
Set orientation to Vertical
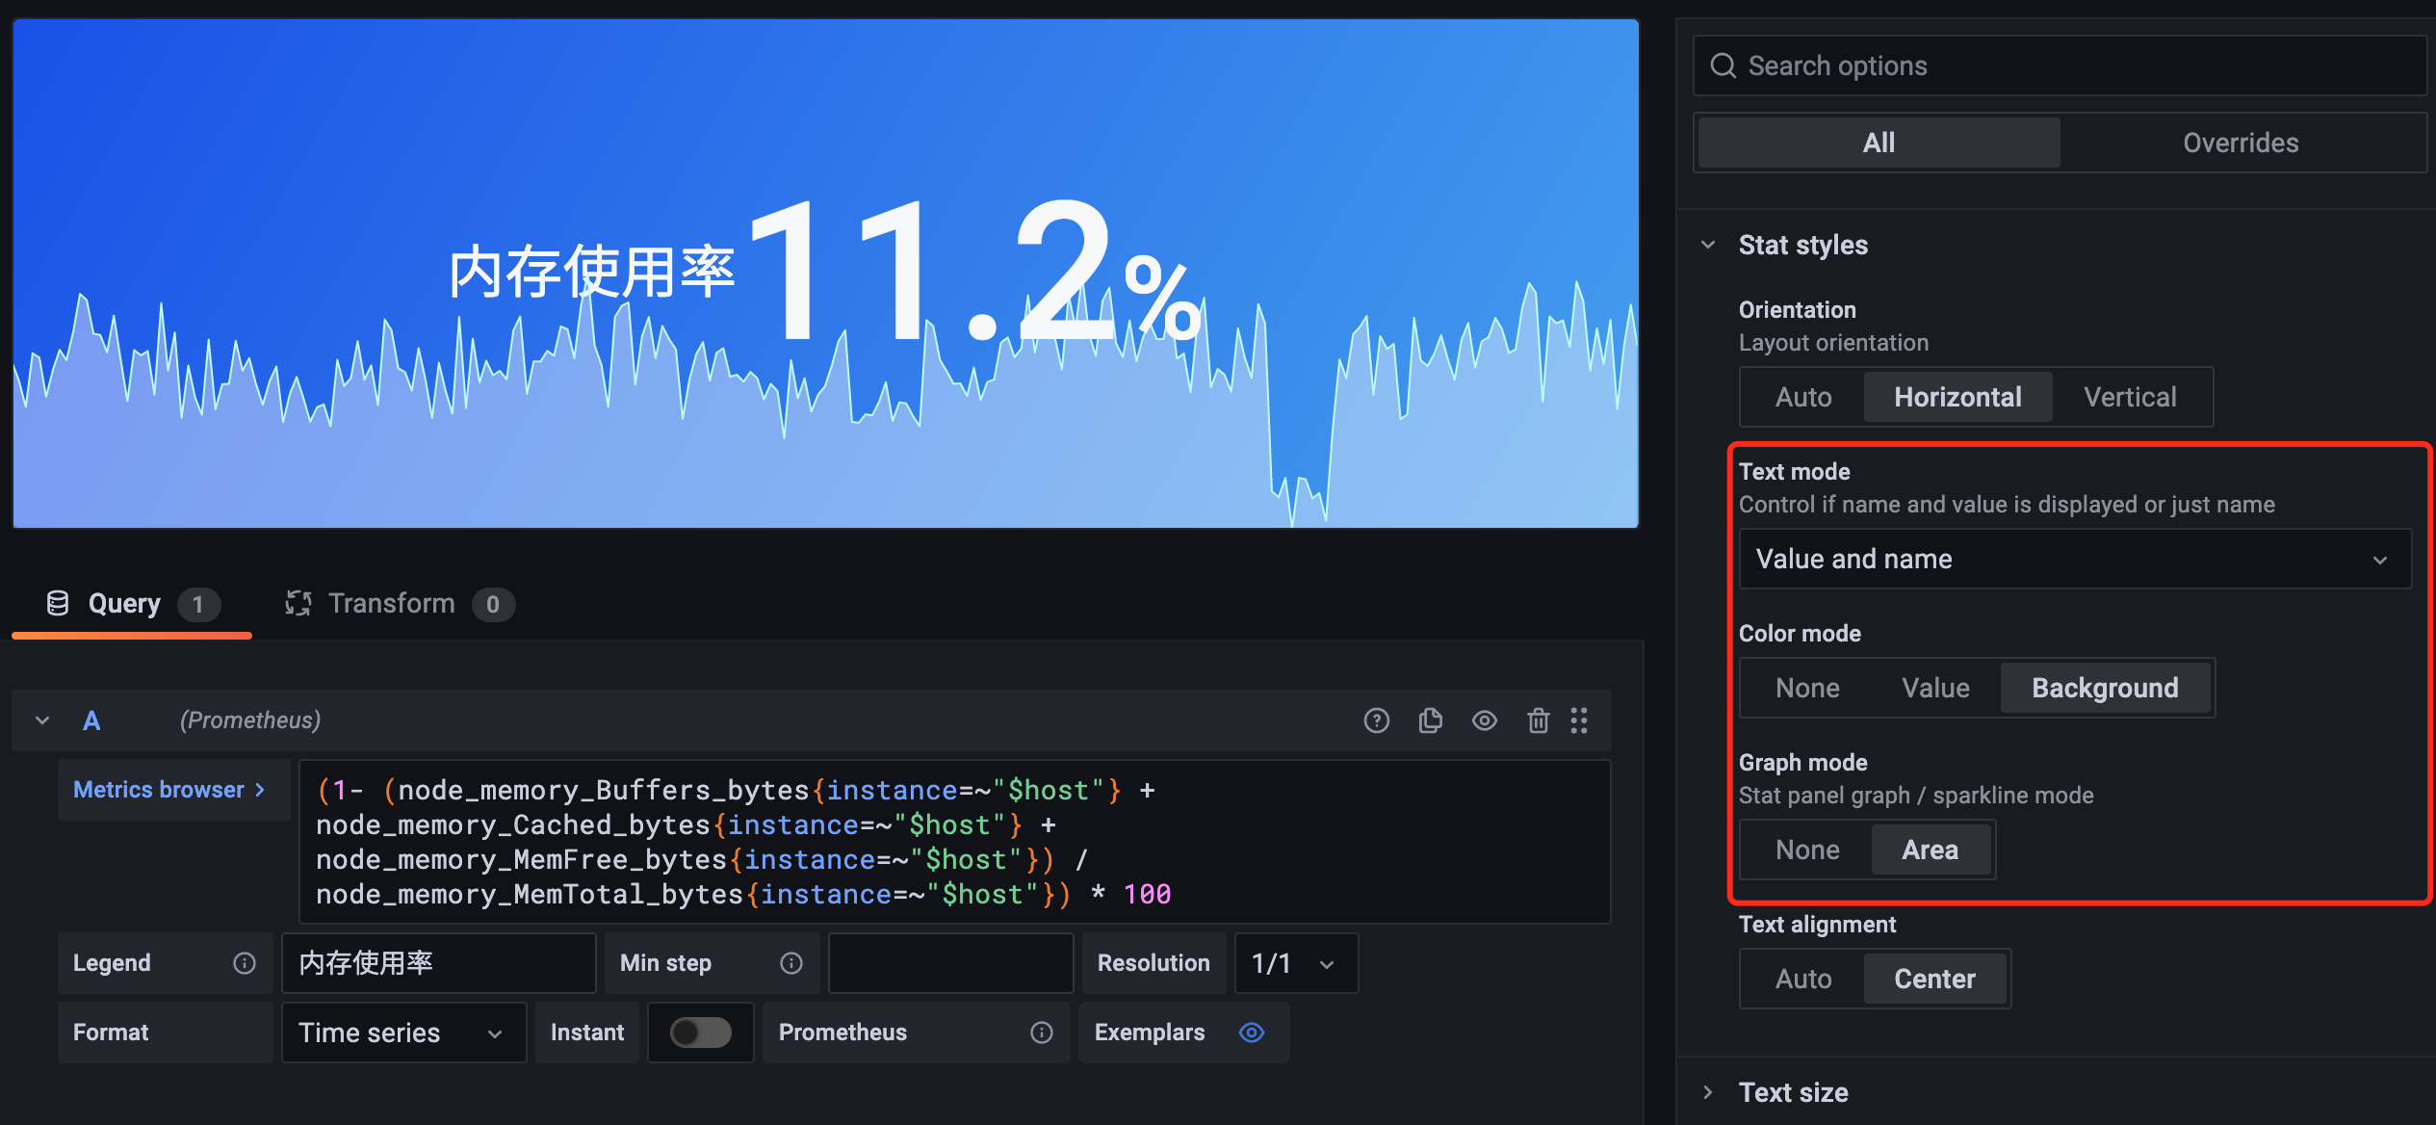(2129, 397)
